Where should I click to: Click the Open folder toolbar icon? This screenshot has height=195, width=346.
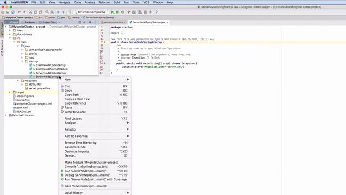coord(3,12)
